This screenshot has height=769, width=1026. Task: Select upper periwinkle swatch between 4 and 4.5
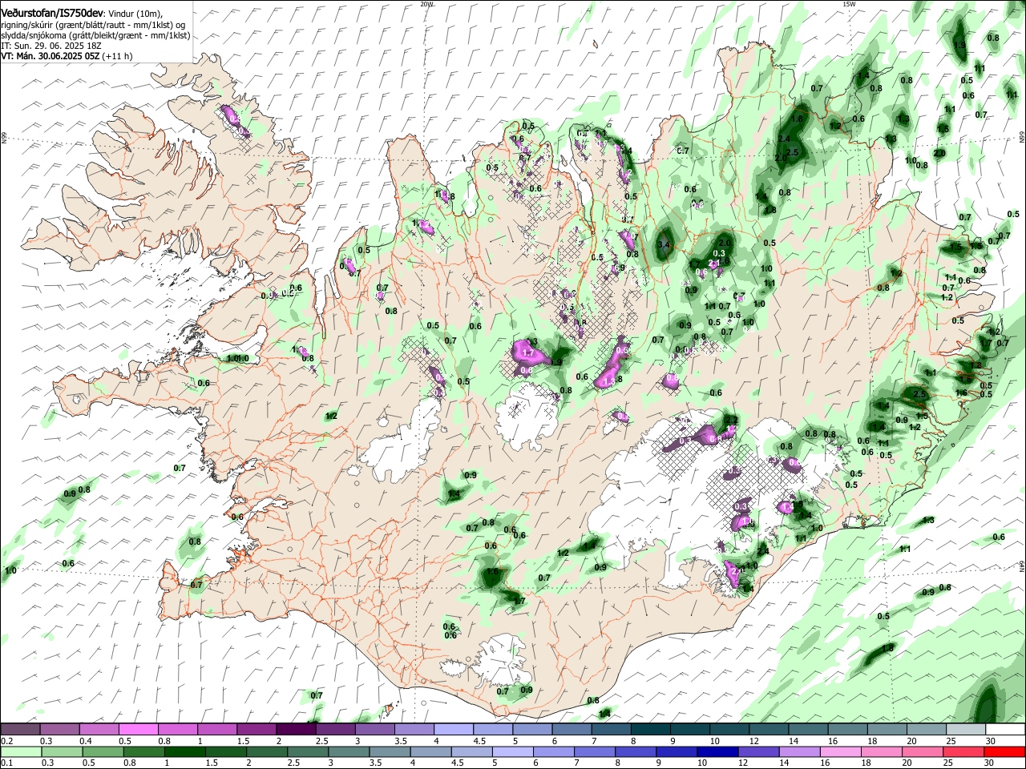tap(452, 729)
